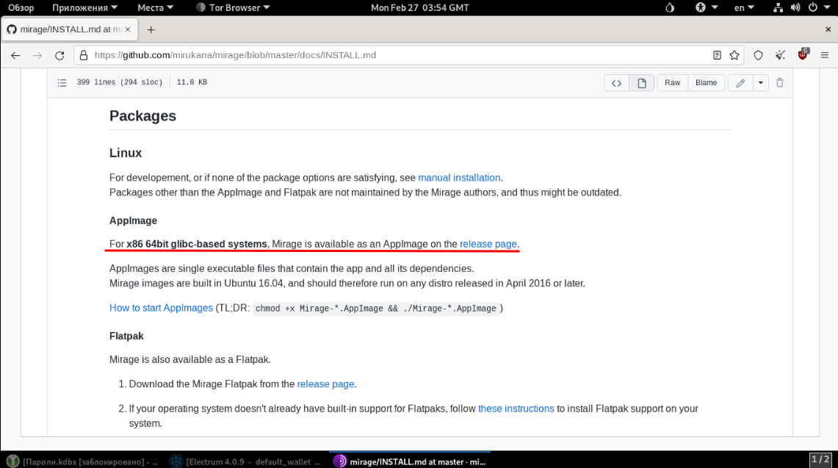Open the Firefox hamburger menu

click(825, 55)
